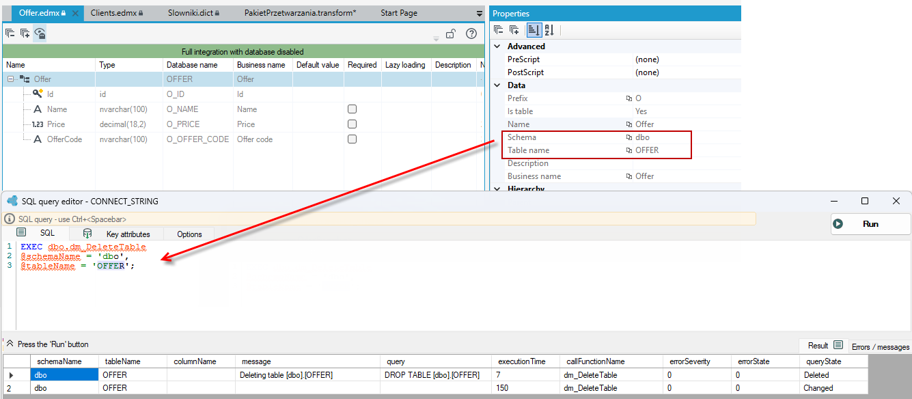Close the Offer.edmx tab

75,13
